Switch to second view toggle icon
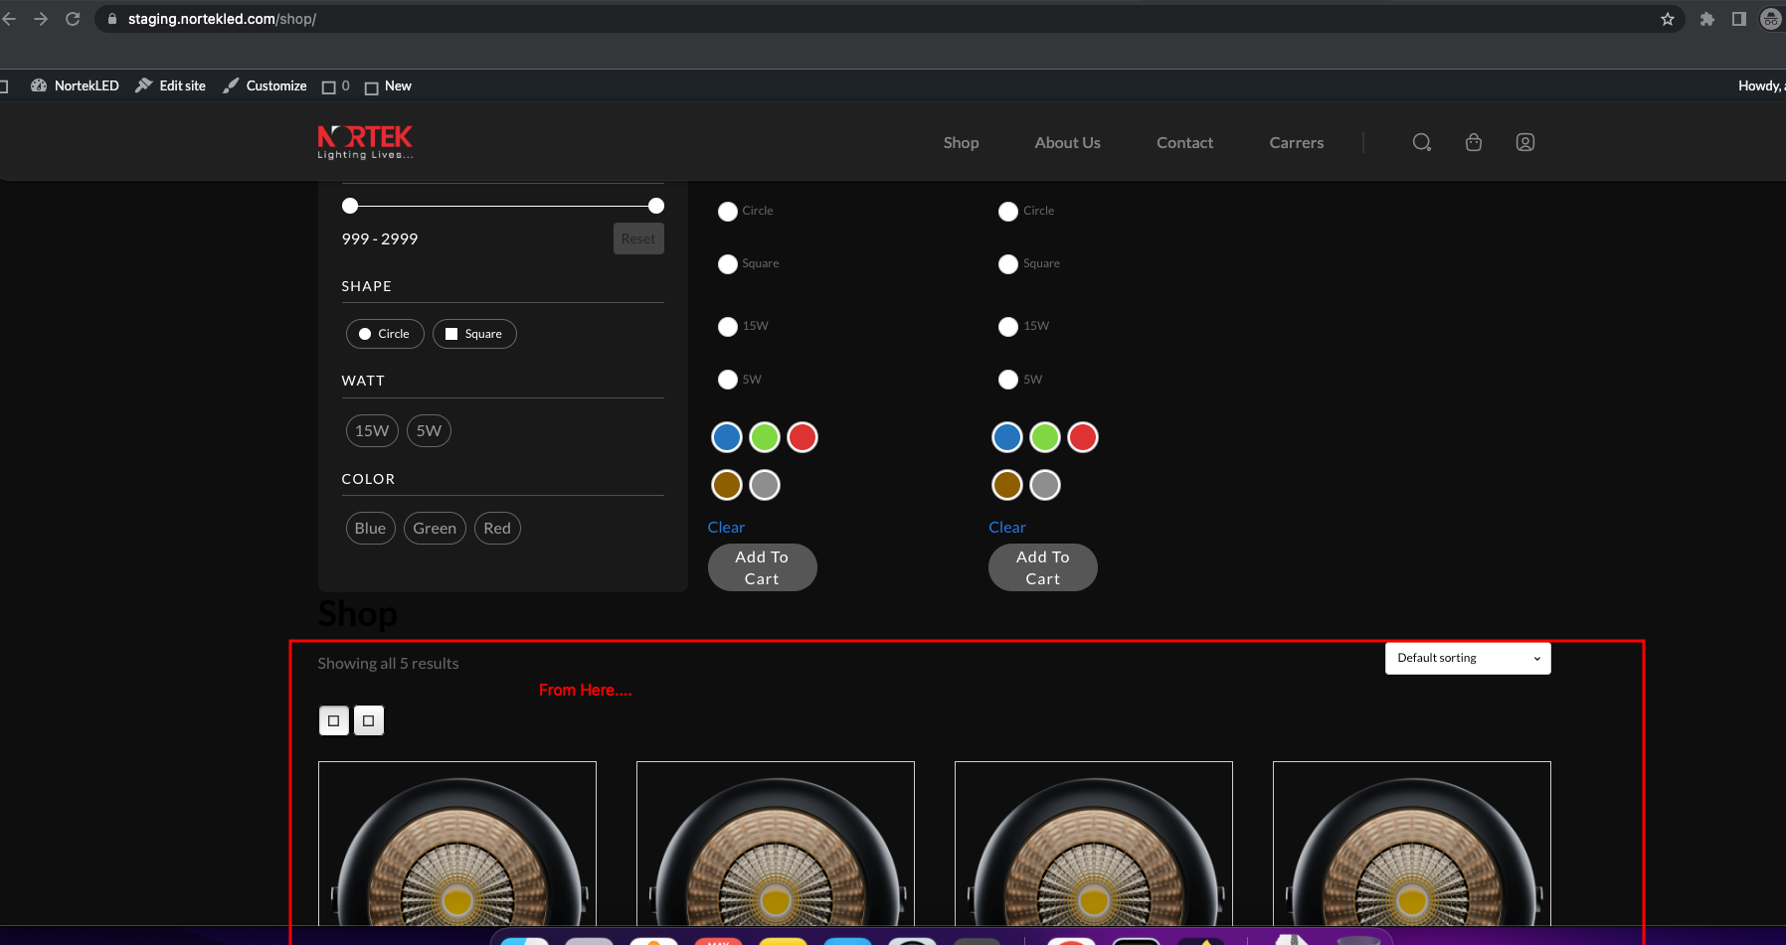This screenshot has width=1786, height=945. (x=369, y=720)
